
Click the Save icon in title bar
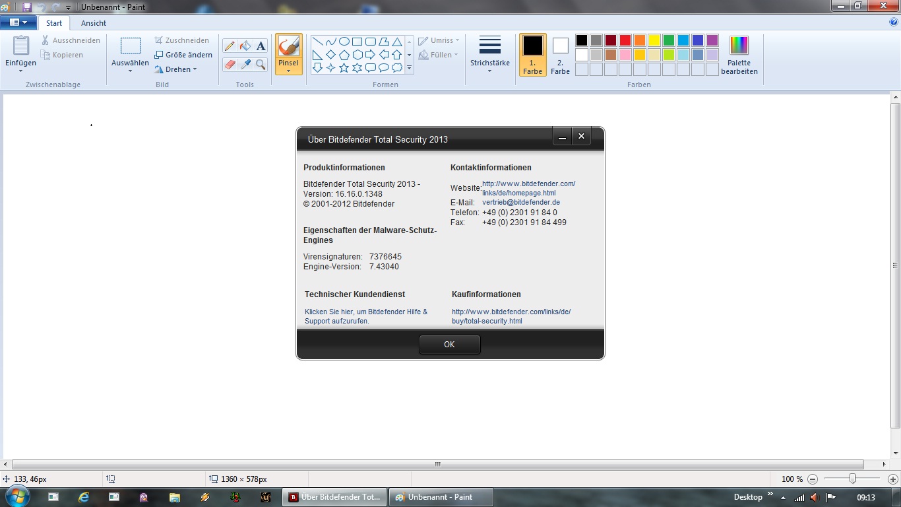(27, 7)
